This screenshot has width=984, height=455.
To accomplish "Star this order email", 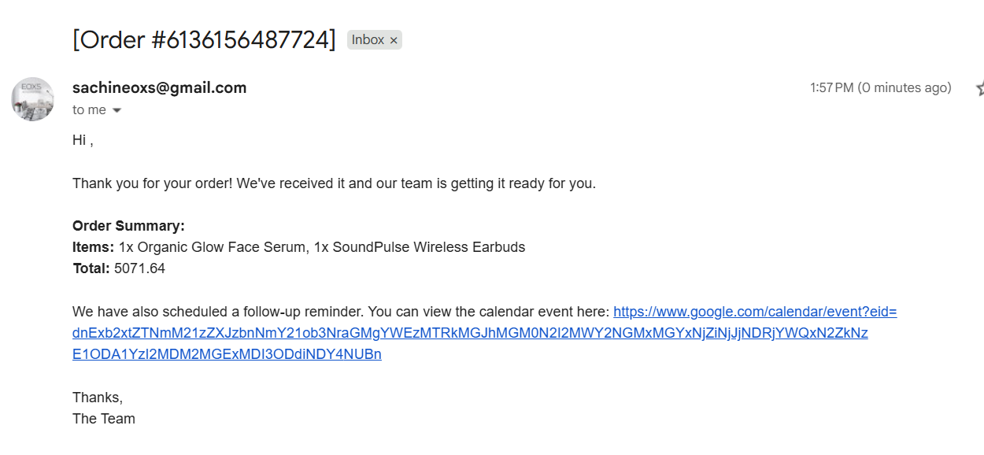I will [979, 88].
